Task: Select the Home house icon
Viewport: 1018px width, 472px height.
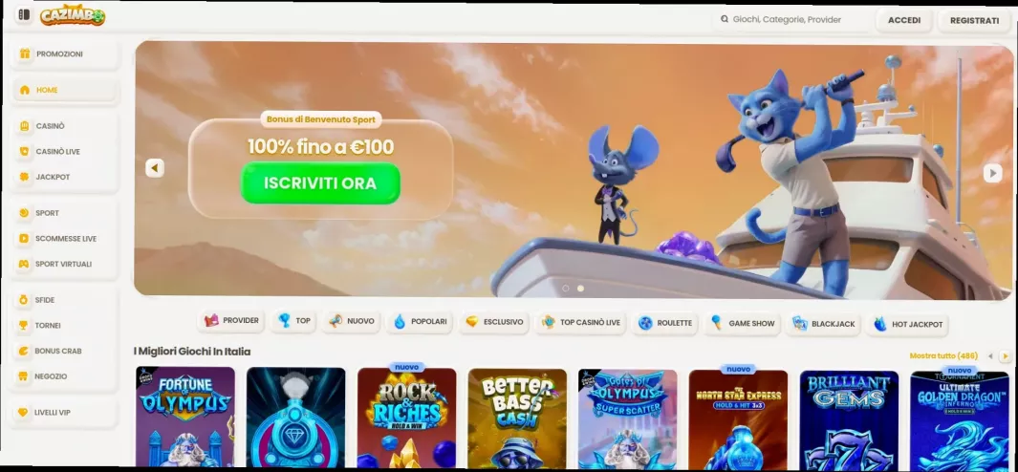Action: (x=25, y=90)
